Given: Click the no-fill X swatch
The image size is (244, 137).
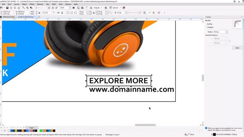Looking at the screenshot, I should click(x=9, y=131).
